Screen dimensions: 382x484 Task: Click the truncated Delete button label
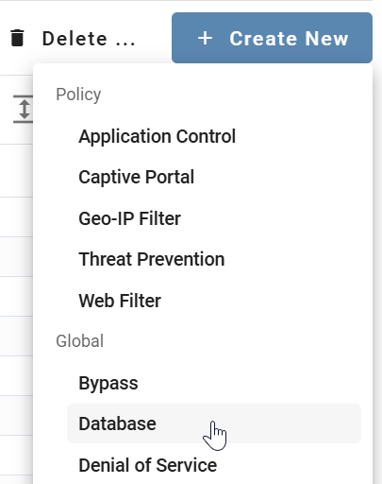pyautogui.click(x=89, y=39)
